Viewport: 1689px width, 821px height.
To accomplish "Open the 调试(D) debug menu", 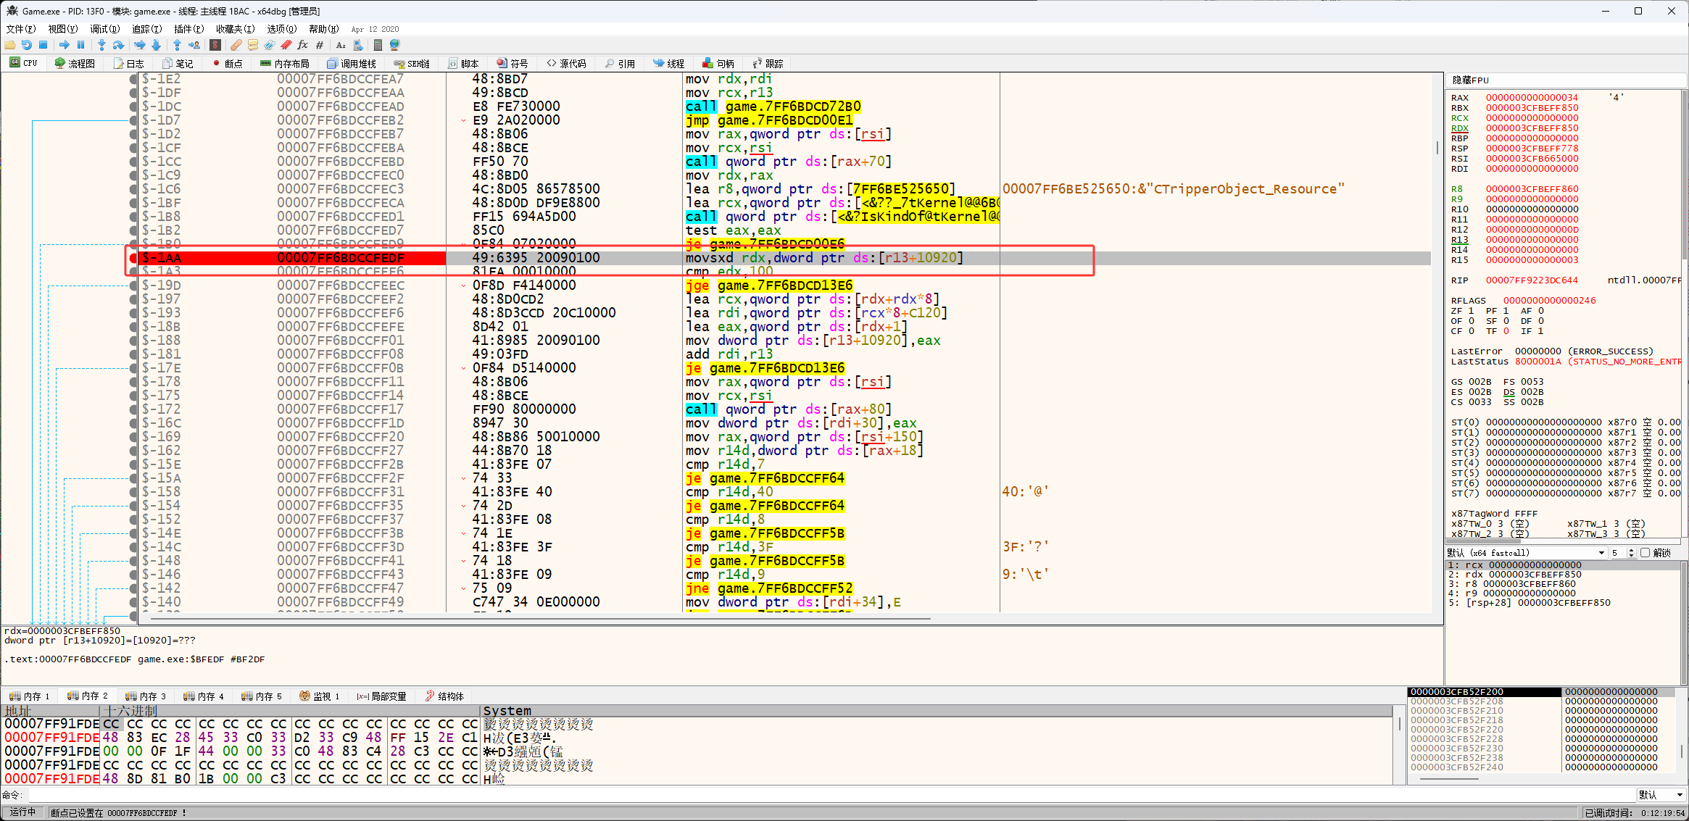I will click(104, 29).
